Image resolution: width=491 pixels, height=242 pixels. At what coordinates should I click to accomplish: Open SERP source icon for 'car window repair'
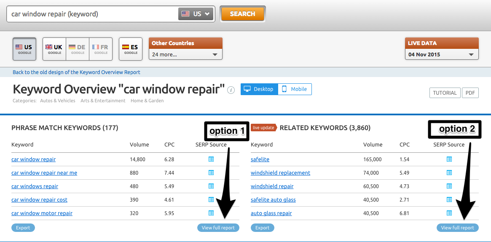coord(211,160)
